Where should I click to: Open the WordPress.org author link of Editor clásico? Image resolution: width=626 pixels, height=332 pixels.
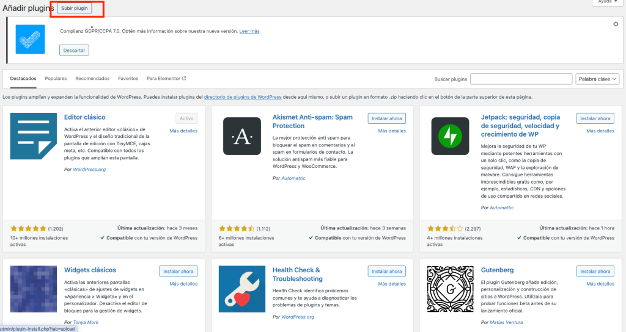[x=89, y=170]
